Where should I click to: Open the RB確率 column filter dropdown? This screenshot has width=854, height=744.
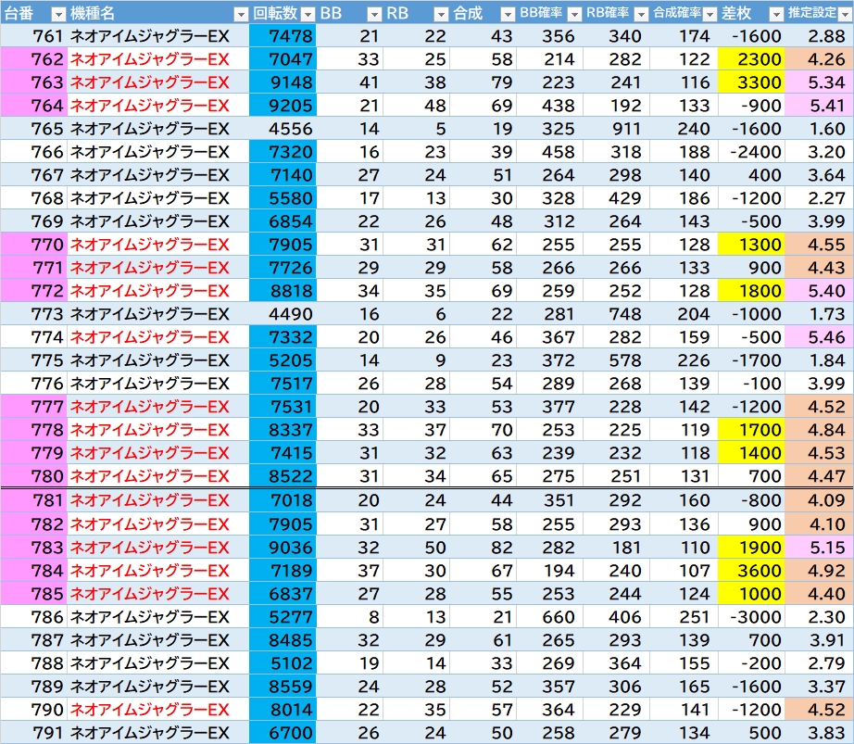pyautogui.click(x=642, y=14)
